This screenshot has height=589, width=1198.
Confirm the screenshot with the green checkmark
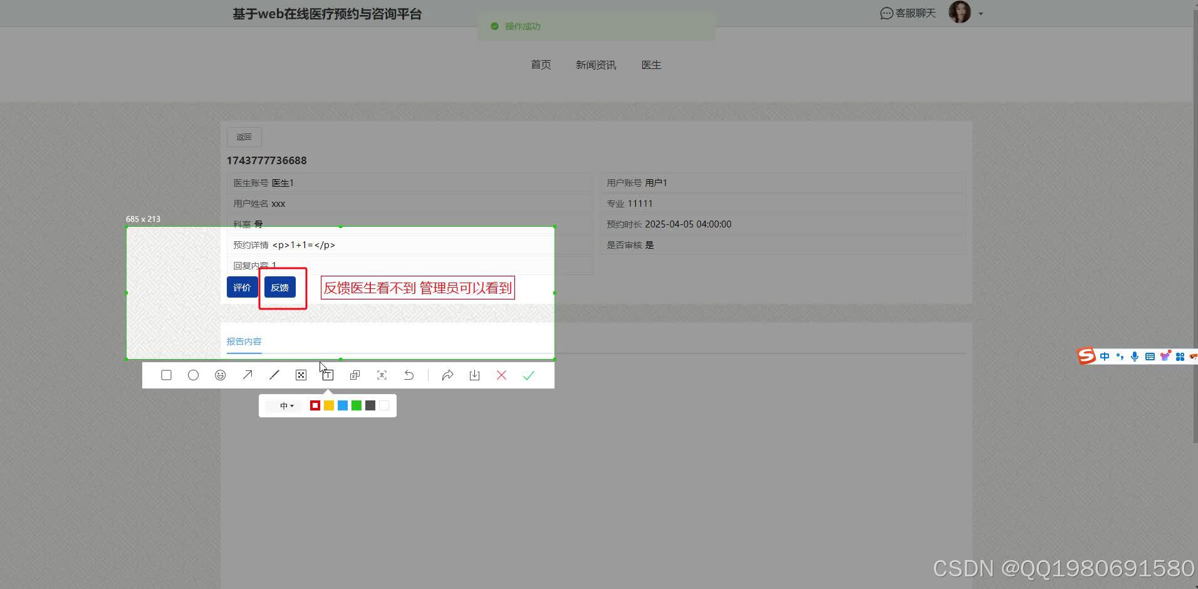[528, 375]
